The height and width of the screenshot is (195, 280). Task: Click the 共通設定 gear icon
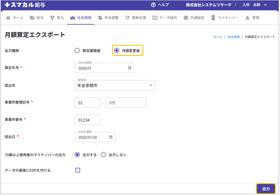pyautogui.click(x=186, y=18)
